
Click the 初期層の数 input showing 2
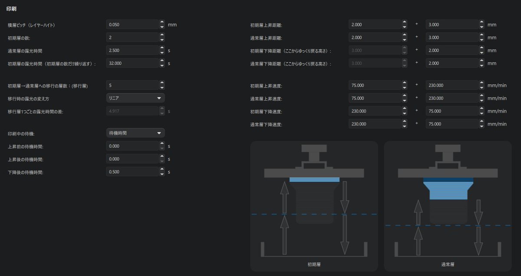(x=132, y=37)
